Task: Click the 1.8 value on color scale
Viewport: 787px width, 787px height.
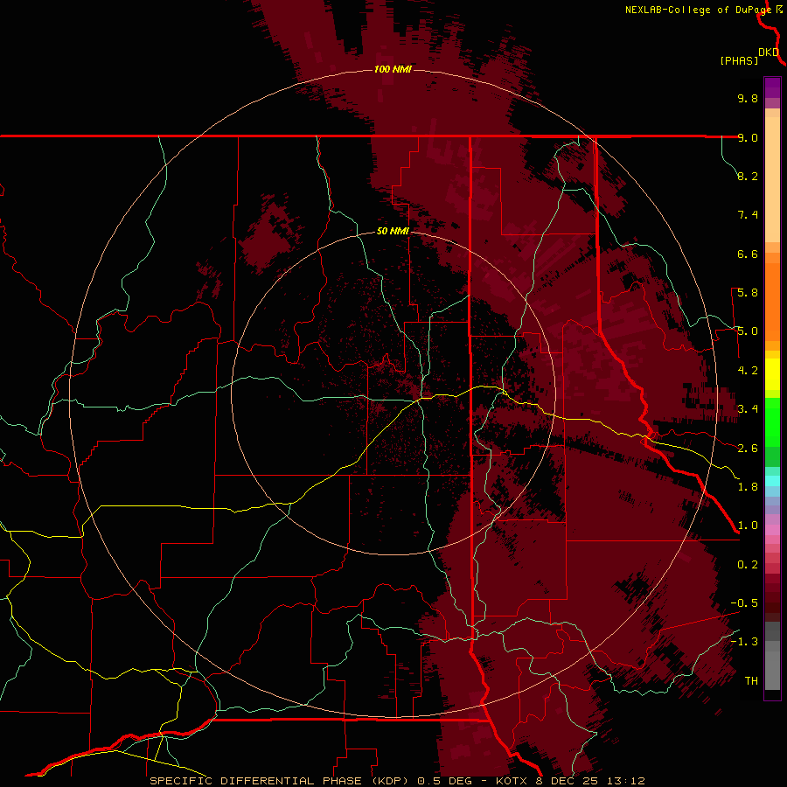Action: pyautogui.click(x=748, y=487)
